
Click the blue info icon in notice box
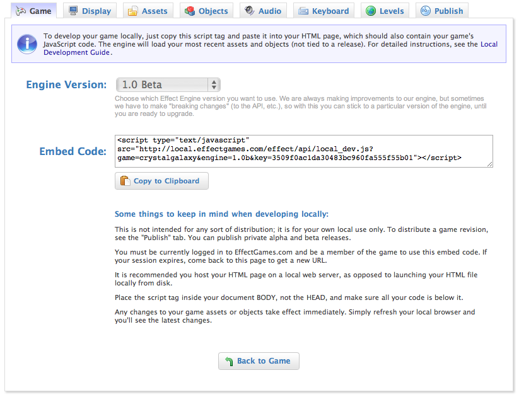[x=27, y=43]
